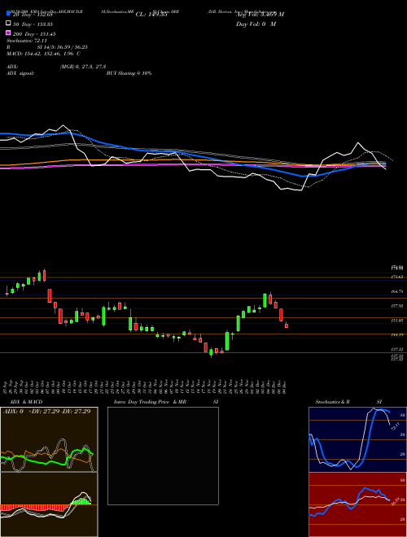
Task: Click the 'BUY Slowing @ 10%' signal text
Action: (129, 73)
